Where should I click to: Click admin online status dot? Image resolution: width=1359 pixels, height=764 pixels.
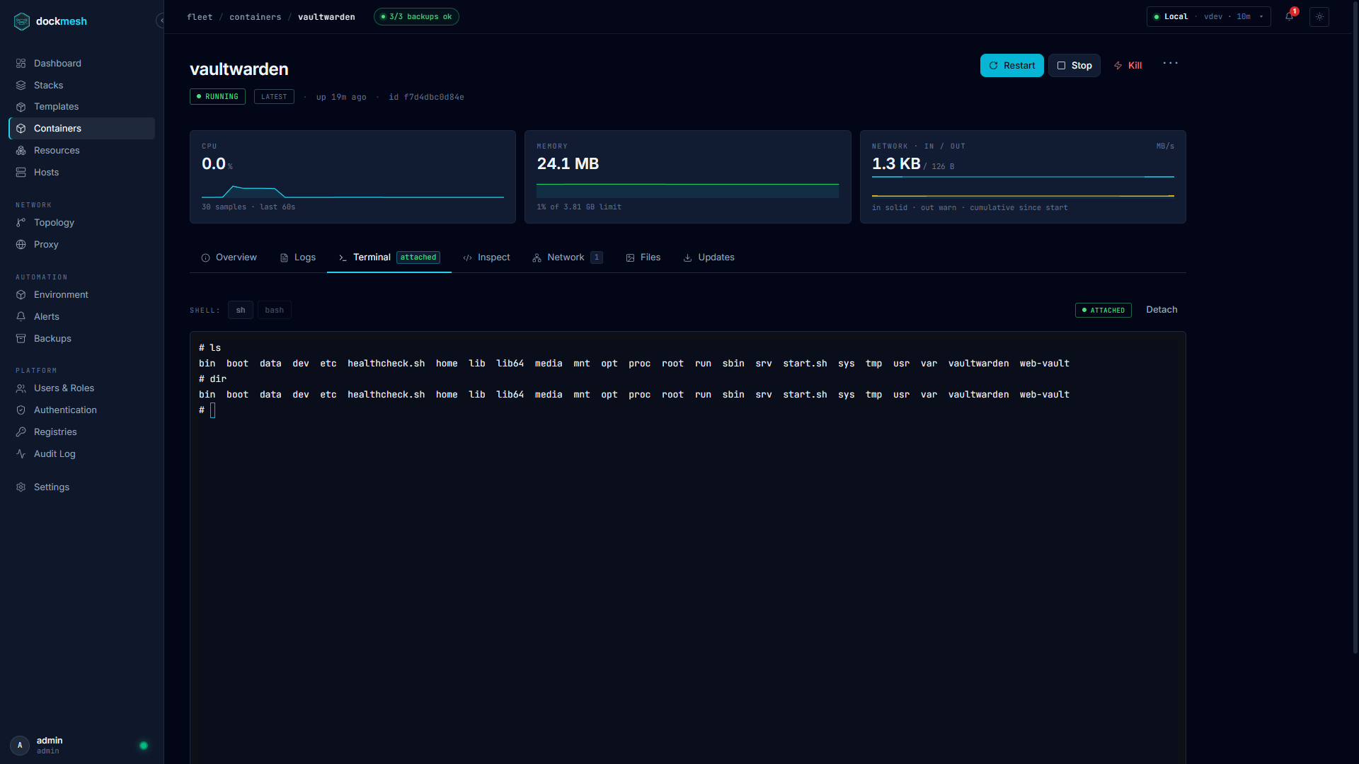(144, 746)
